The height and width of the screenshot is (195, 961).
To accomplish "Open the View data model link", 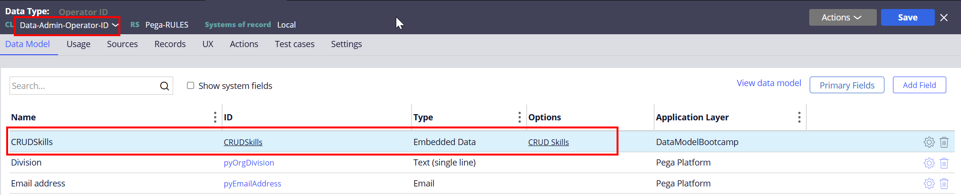I will [769, 83].
